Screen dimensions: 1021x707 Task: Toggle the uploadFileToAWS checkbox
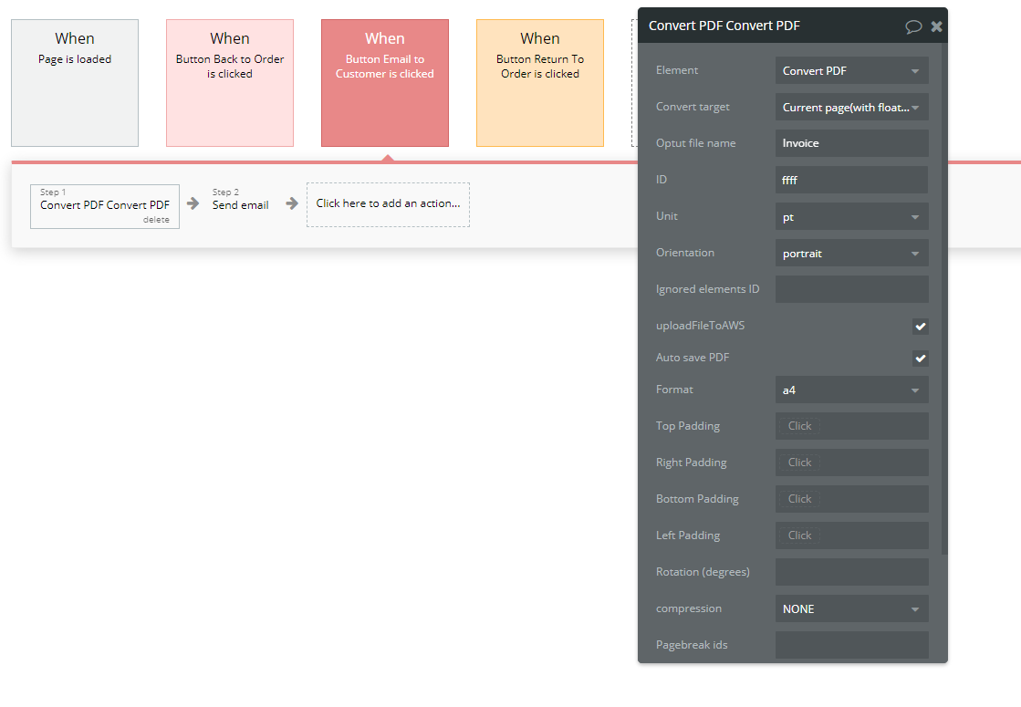point(920,327)
